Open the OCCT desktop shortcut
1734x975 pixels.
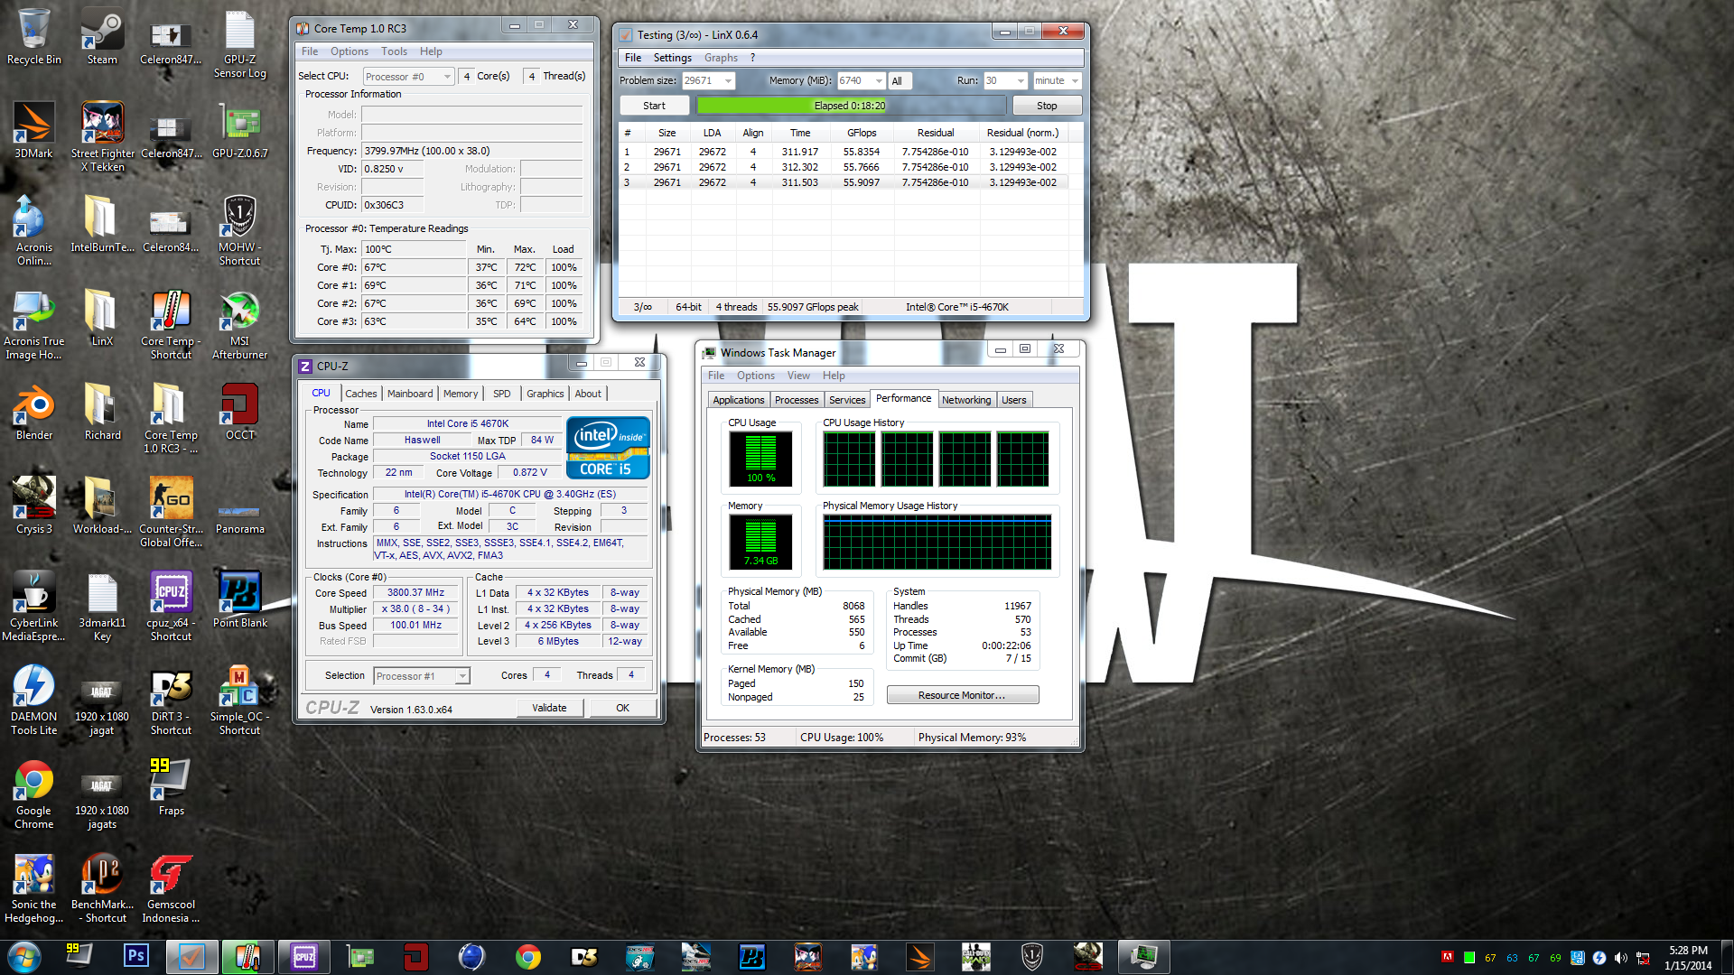click(x=239, y=412)
